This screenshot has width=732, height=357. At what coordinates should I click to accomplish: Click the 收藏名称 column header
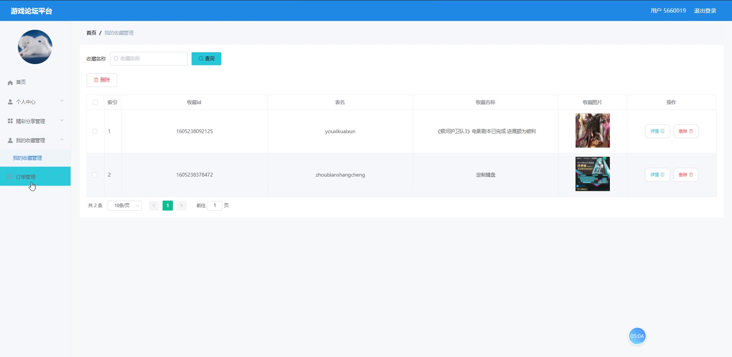click(x=485, y=102)
